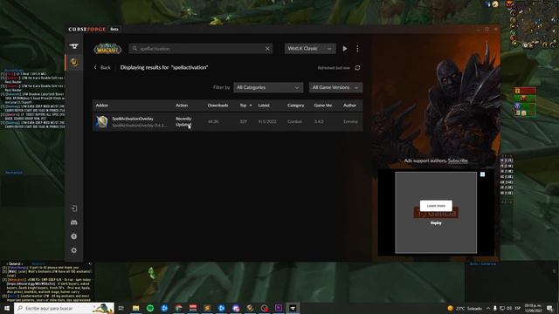Refresh results with the refresh icon

click(357, 68)
